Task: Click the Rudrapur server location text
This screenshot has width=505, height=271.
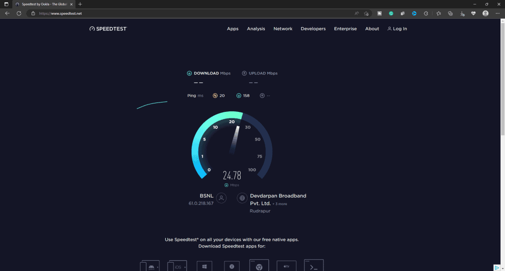Action: point(260,211)
